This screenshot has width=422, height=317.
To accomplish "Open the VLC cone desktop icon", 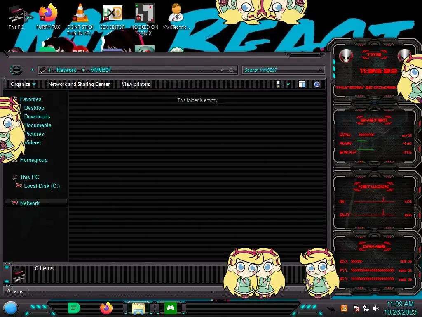I will (80, 19).
